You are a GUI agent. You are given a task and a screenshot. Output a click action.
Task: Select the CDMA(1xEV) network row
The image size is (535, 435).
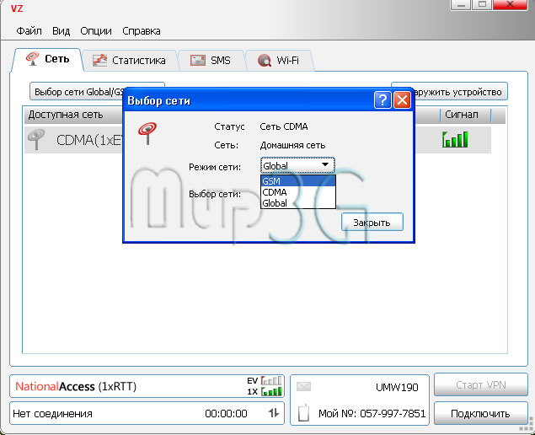coord(258,140)
